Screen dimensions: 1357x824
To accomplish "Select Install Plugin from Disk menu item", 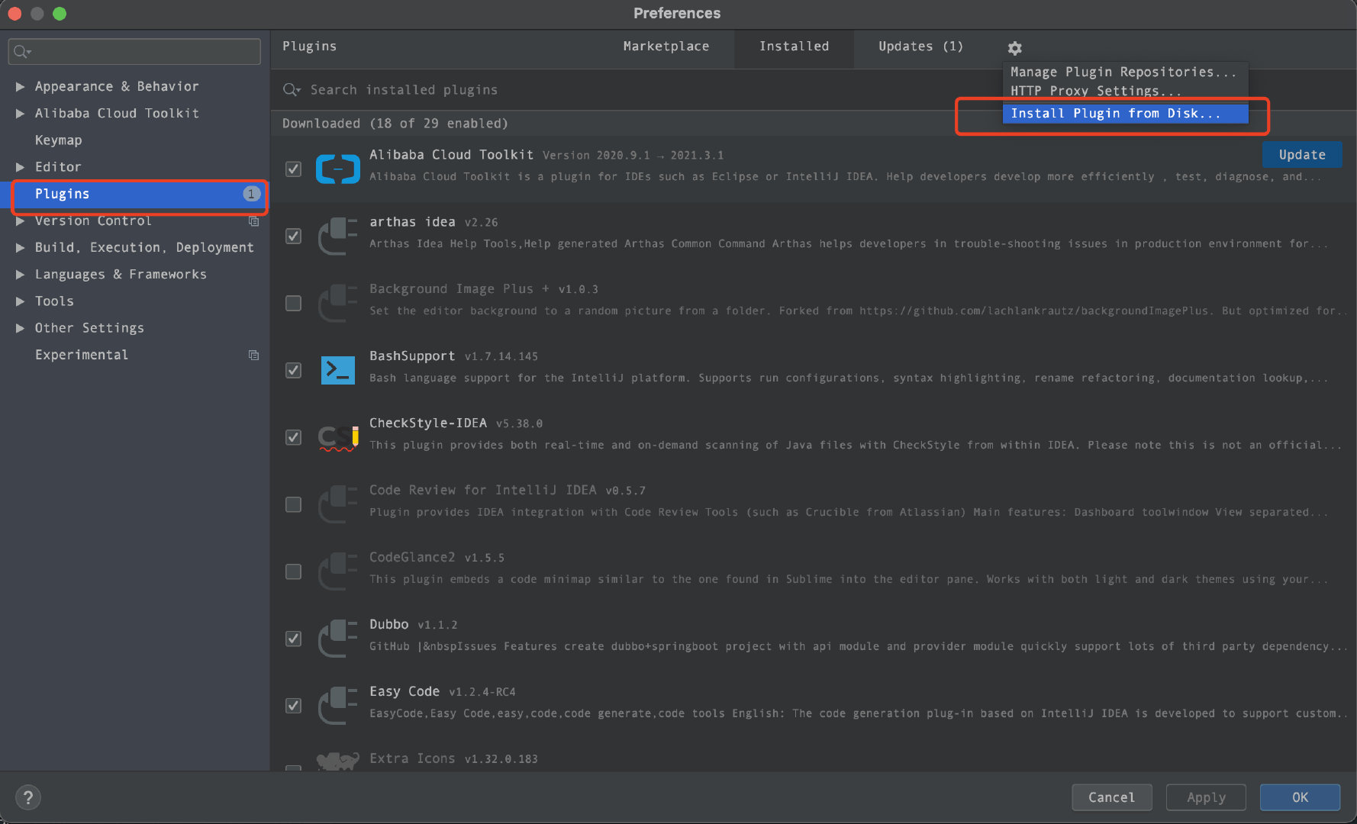I will coord(1125,114).
